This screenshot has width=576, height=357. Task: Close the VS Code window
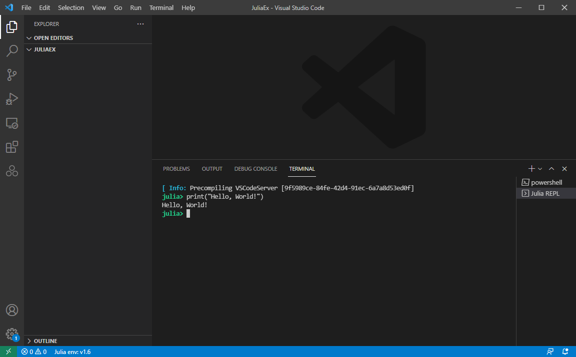(564, 7)
